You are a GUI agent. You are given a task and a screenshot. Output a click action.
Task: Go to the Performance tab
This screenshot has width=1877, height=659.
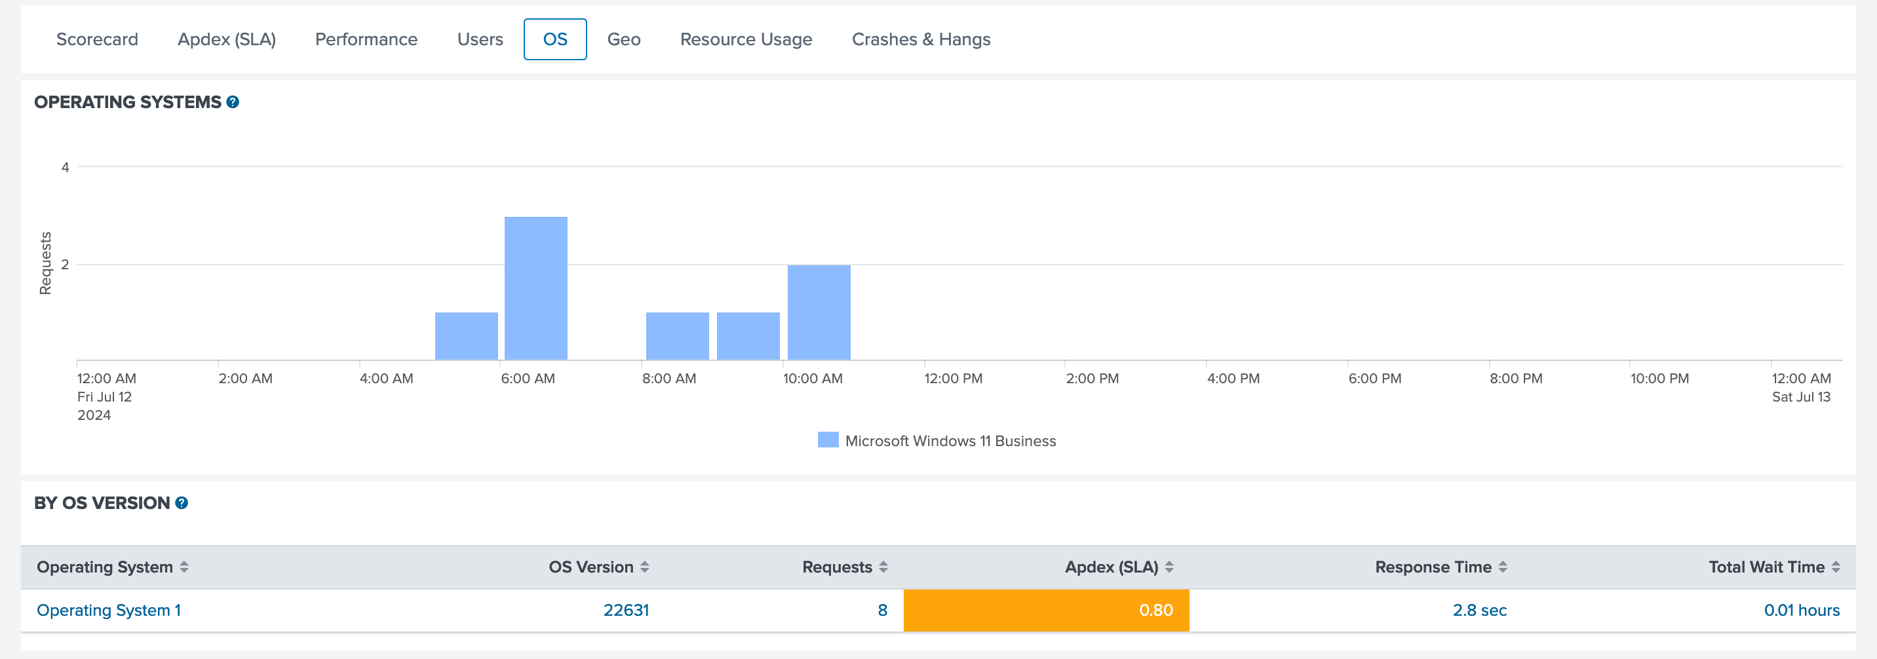click(x=366, y=39)
